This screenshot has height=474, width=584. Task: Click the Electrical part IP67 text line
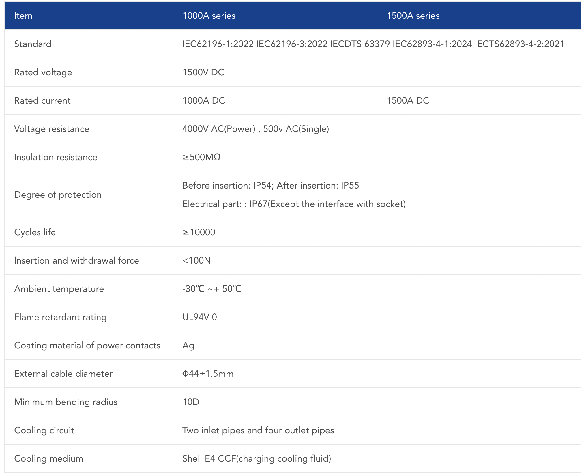coord(294,204)
